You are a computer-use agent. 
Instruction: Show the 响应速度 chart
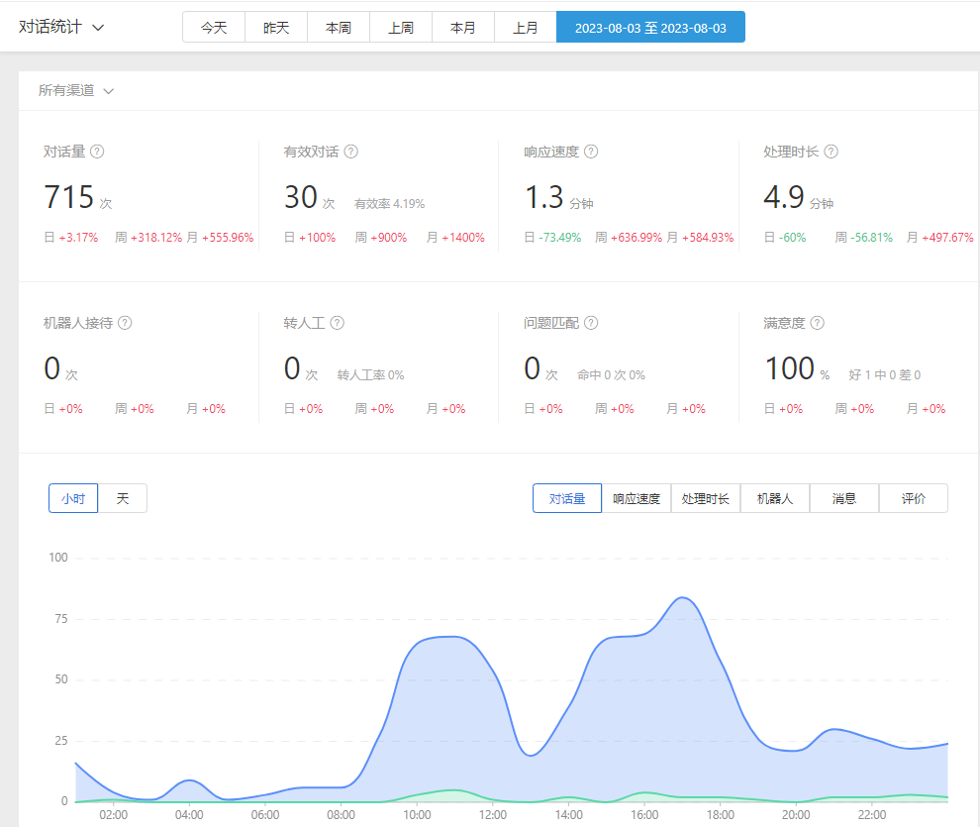(637, 499)
